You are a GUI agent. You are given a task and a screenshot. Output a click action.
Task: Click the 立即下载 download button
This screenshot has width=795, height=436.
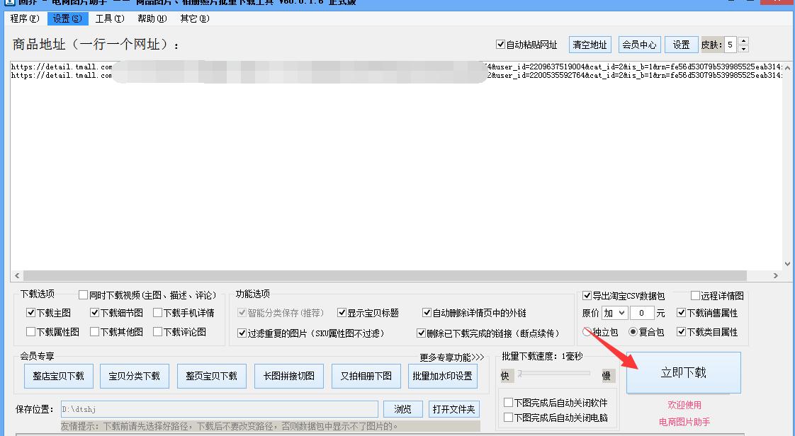tap(683, 373)
